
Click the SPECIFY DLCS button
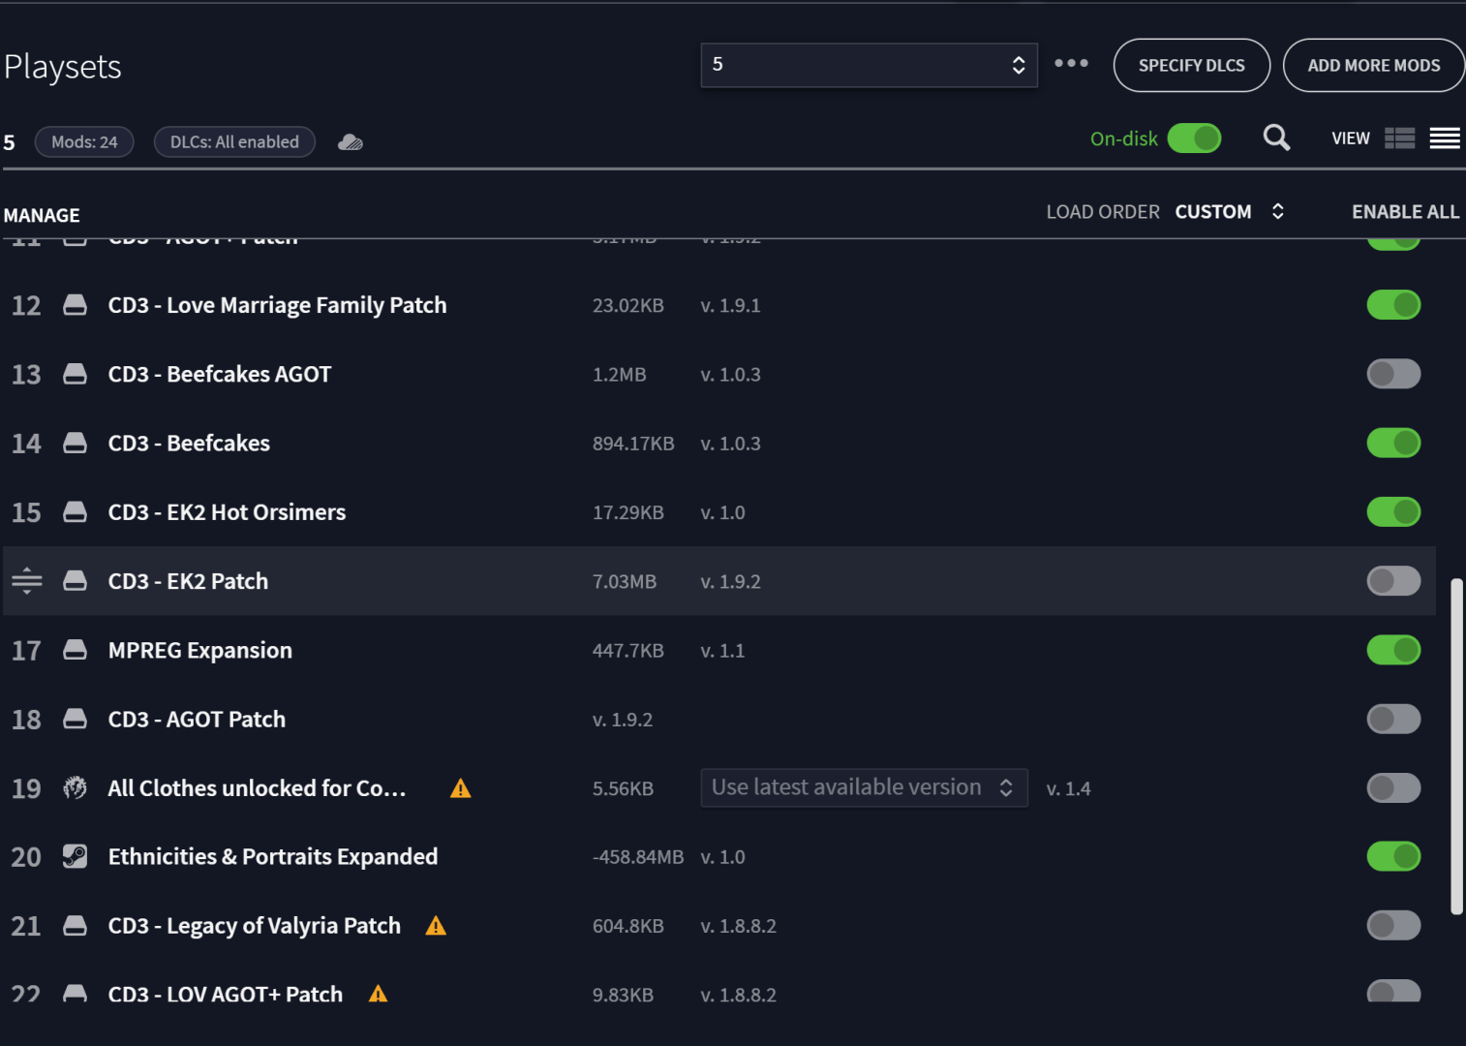coord(1191,65)
